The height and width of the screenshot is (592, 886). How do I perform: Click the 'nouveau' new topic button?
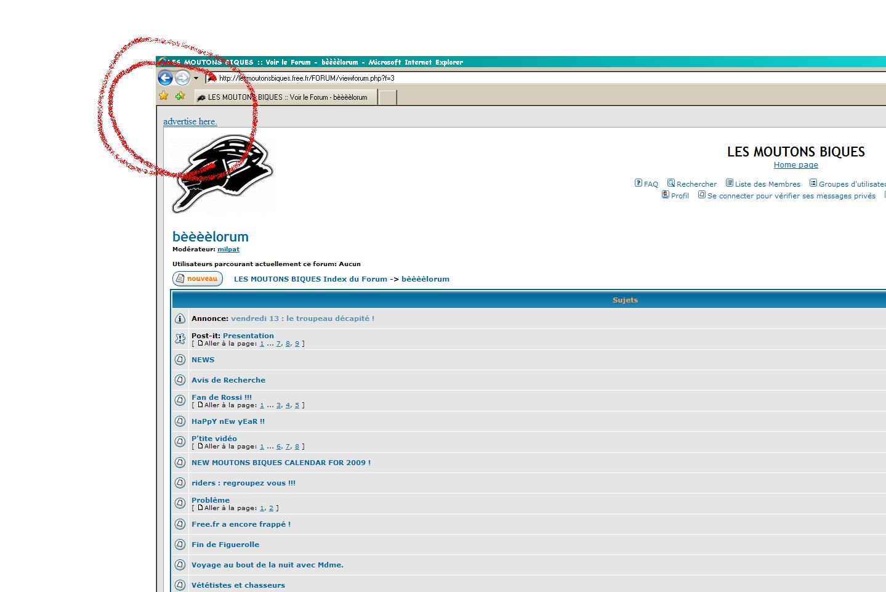198,279
